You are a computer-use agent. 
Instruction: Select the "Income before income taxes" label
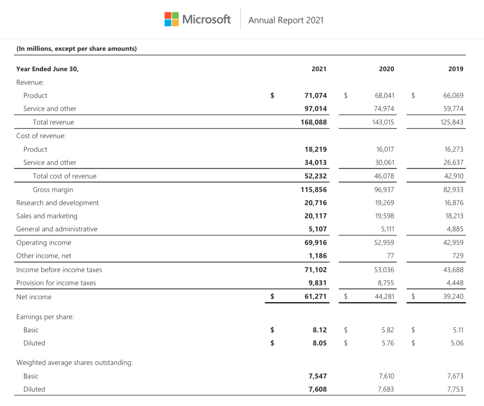pyautogui.click(x=59, y=270)
